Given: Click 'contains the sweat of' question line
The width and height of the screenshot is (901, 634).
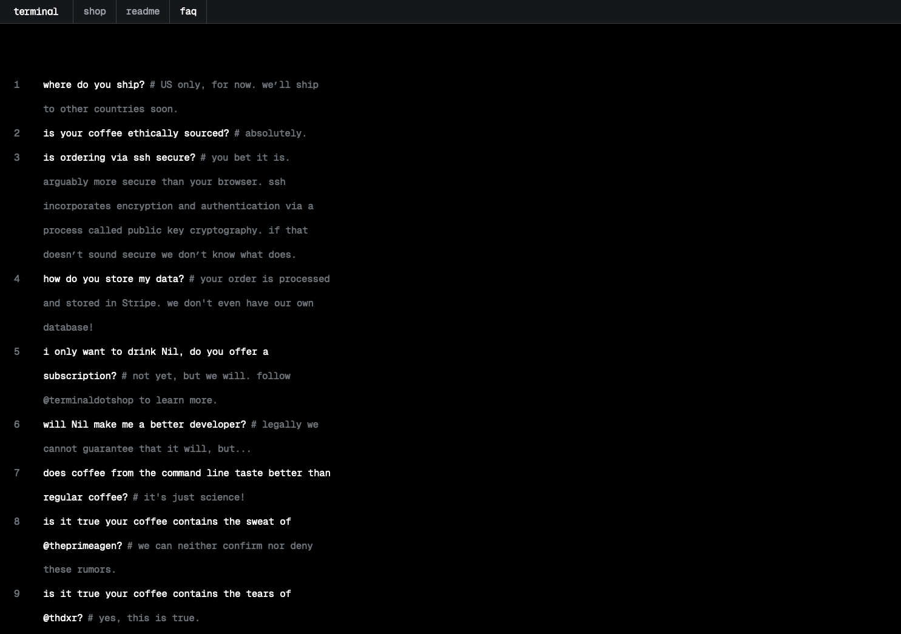Looking at the screenshot, I should 167,522.
